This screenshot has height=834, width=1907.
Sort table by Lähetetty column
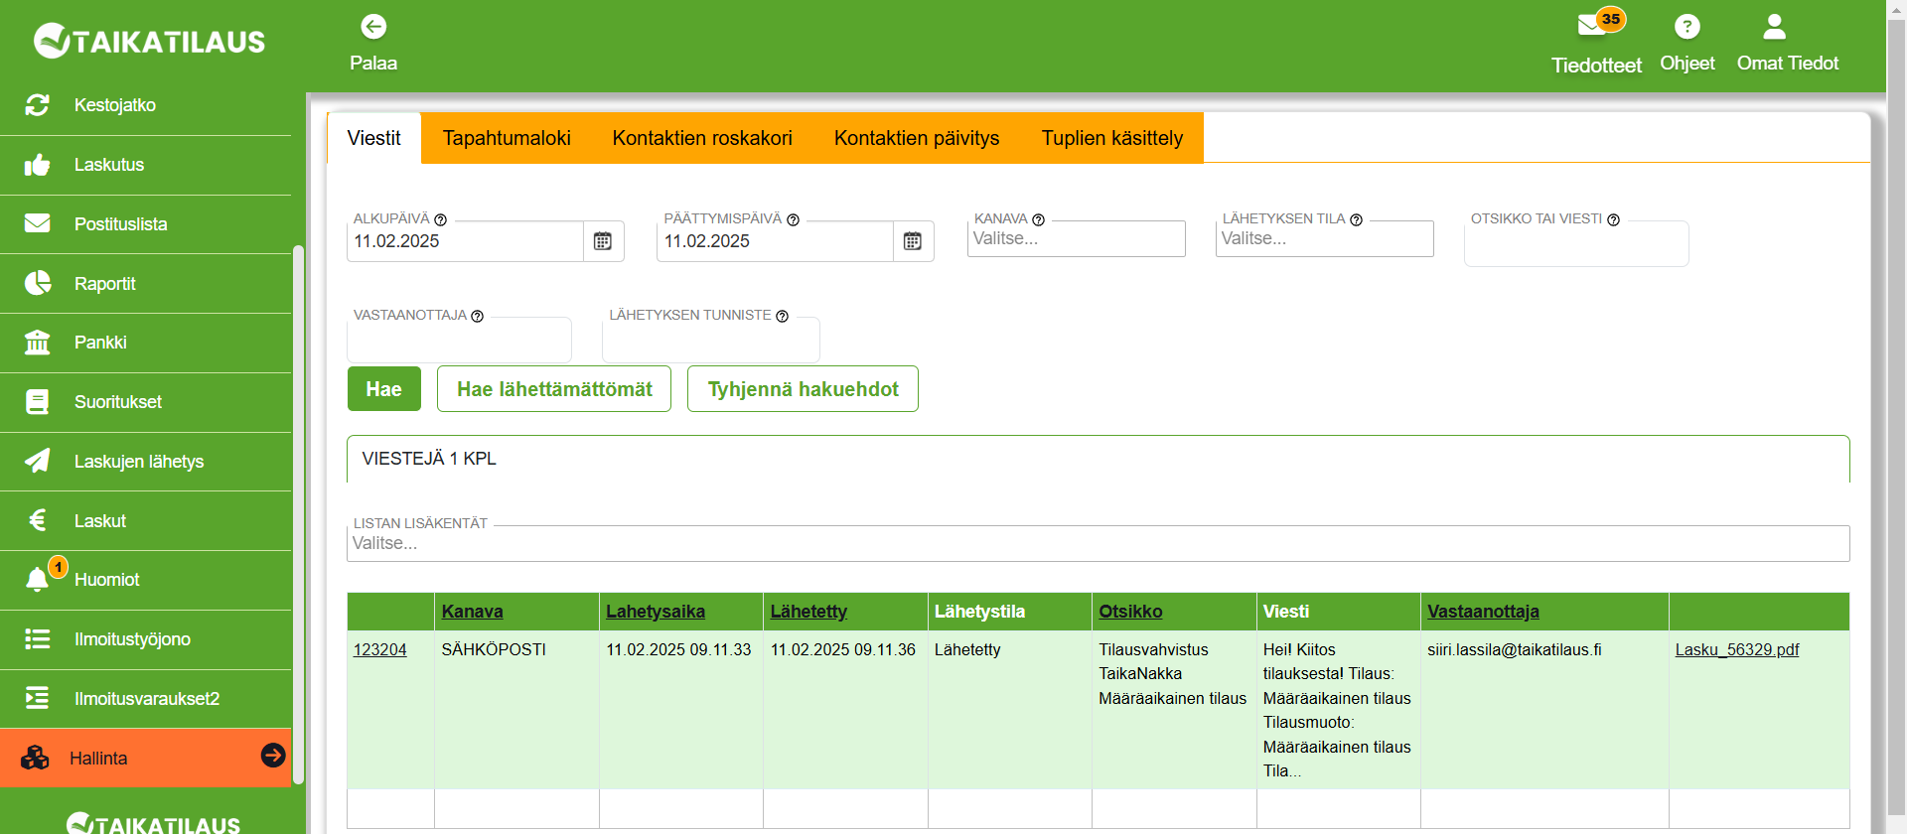pyautogui.click(x=808, y=612)
